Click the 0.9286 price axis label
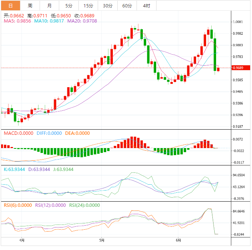The width and height of the screenshot is (252, 250). pyautogui.click(x=238, y=115)
